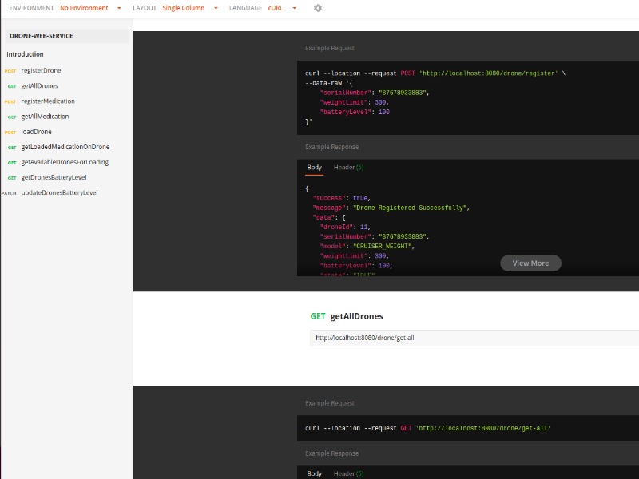Click View More on register response
The width and height of the screenshot is (639, 479).
click(530, 263)
